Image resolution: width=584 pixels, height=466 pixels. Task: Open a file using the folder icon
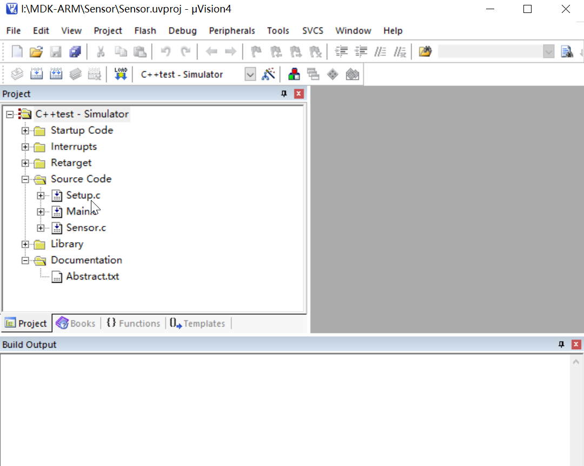click(x=36, y=51)
